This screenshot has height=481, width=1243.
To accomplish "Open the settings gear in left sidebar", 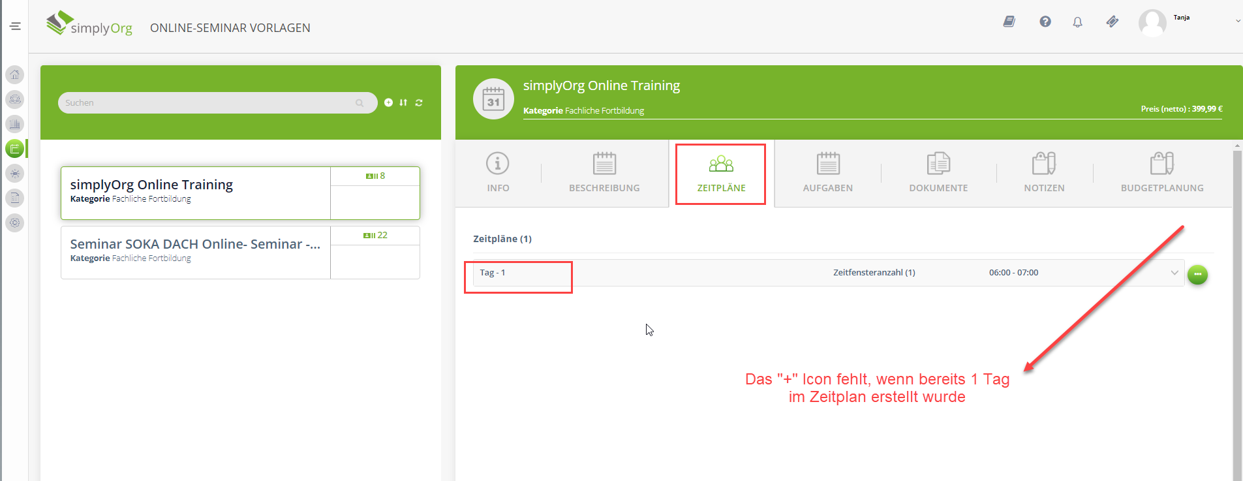I will [14, 223].
